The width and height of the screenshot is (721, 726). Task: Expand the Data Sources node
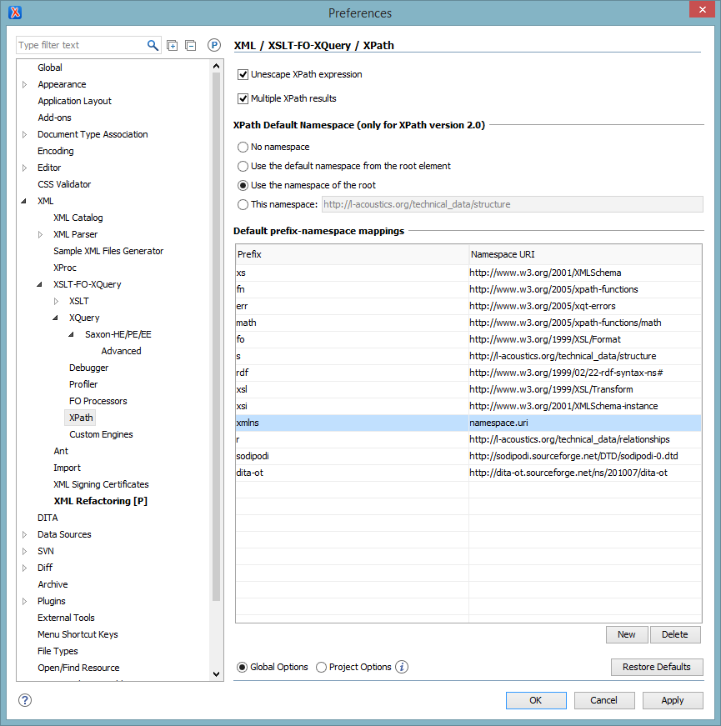coord(25,534)
